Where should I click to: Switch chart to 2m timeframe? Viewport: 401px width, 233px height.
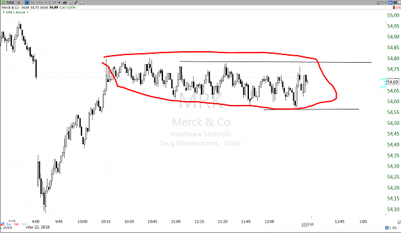tap(33, 3)
